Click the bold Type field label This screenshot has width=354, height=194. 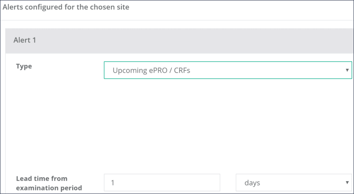pyautogui.click(x=24, y=66)
